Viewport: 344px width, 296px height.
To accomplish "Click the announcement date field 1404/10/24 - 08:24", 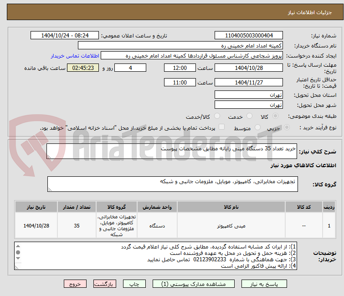I will tap(65, 36).
